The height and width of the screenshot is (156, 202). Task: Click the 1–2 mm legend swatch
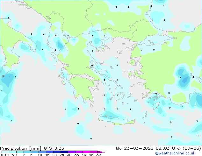click(20, 152)
